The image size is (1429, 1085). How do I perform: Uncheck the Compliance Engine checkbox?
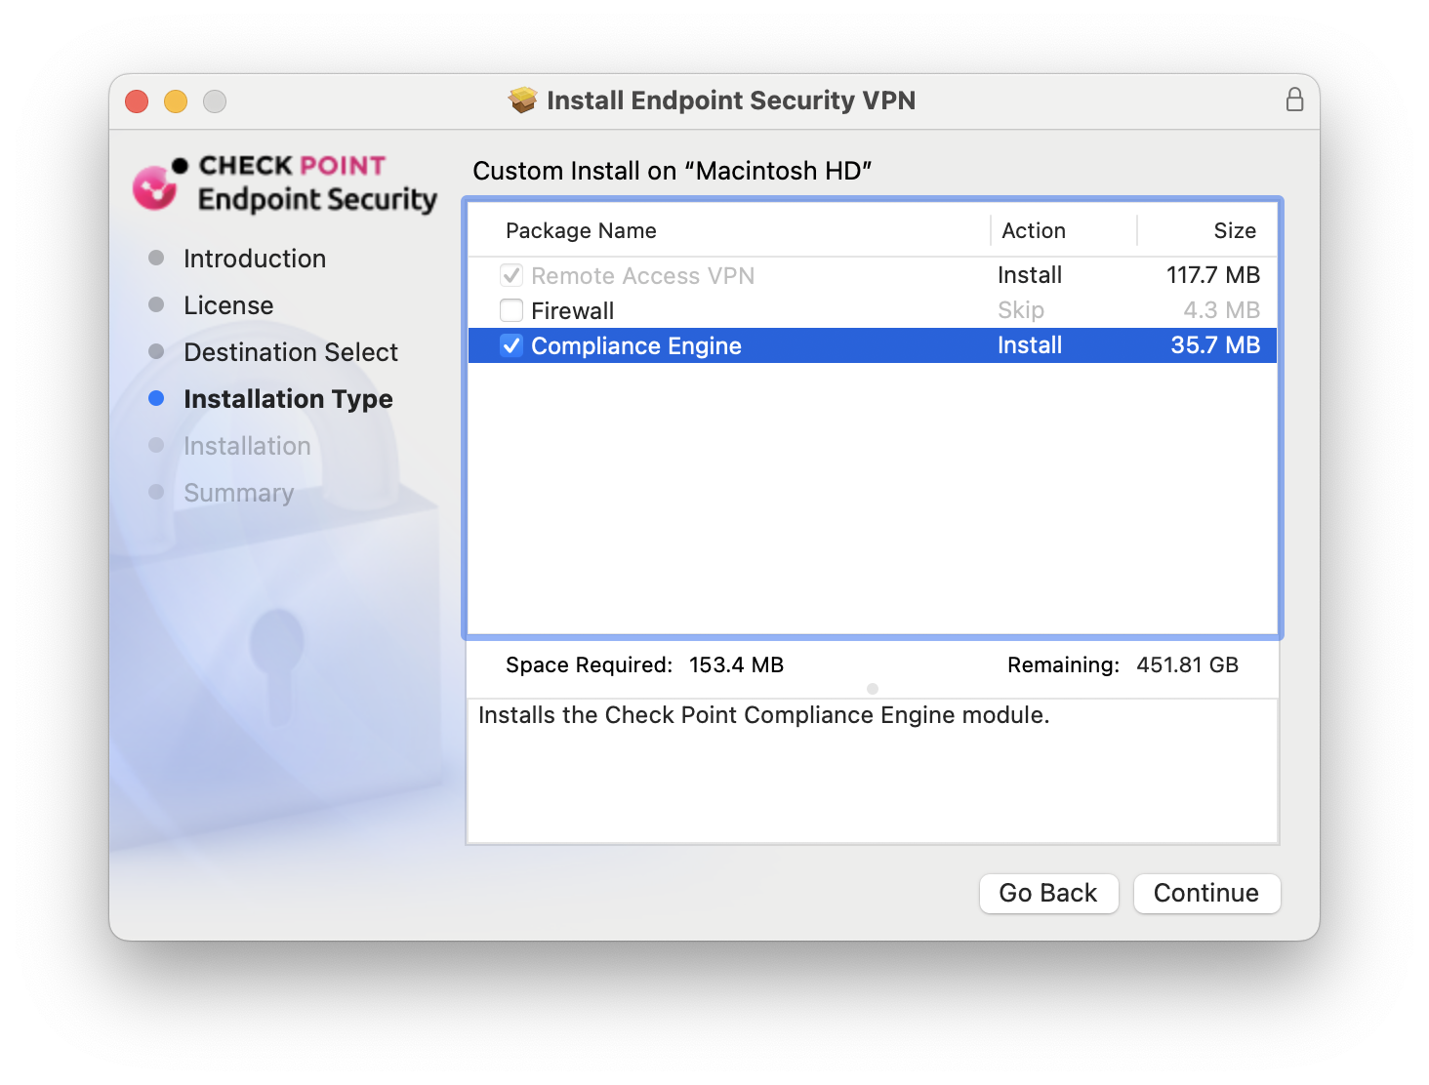[x=511, y=345]
